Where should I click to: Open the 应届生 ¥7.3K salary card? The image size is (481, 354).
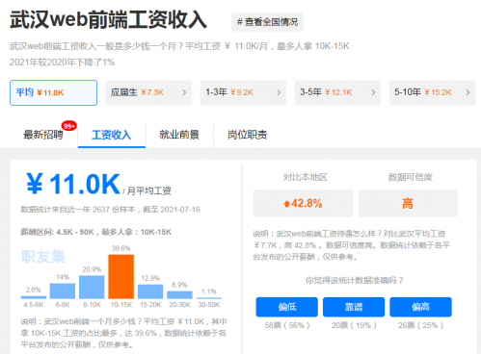coord(148,92)
